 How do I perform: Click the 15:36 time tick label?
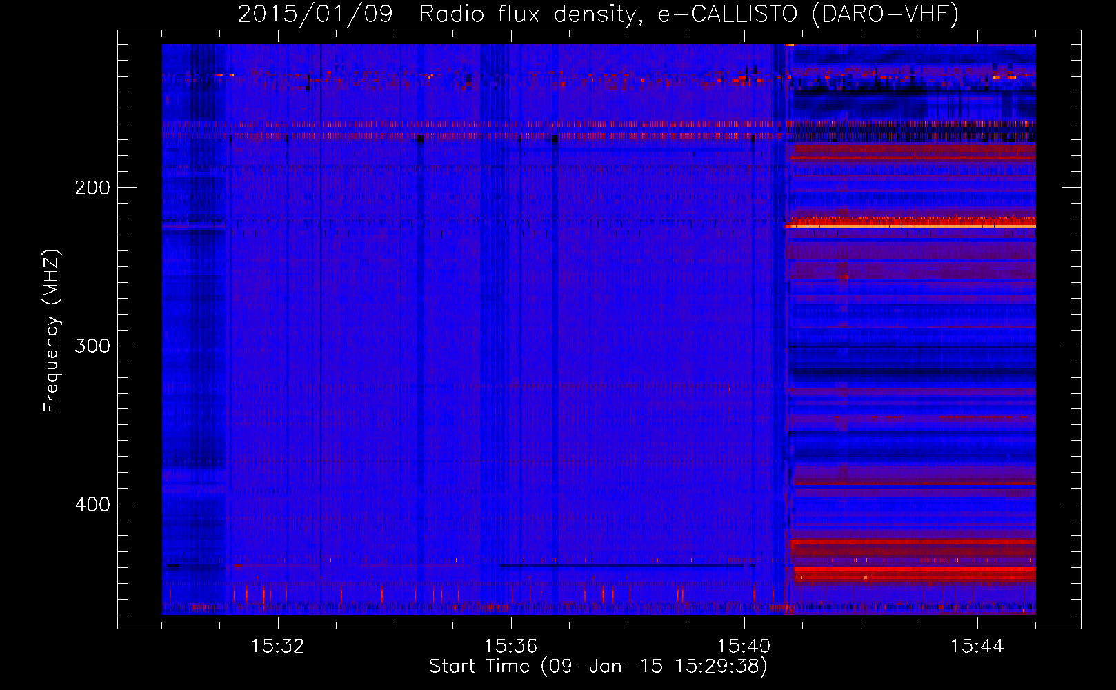coord(510,647)
